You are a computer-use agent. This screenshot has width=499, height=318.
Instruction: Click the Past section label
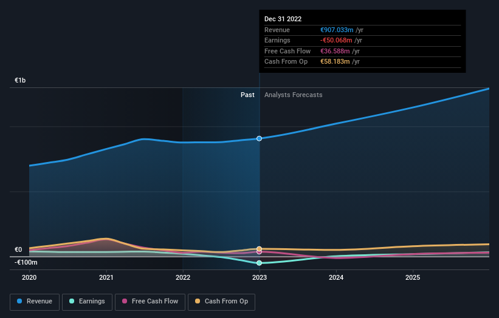pyautogui.click(x=247, y=95)
